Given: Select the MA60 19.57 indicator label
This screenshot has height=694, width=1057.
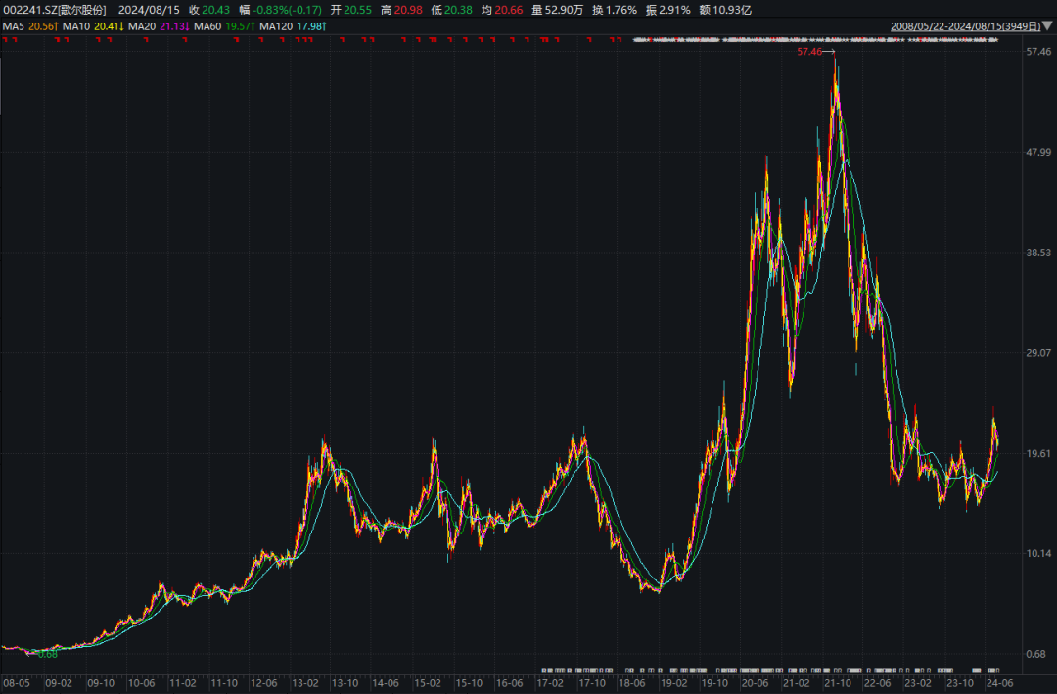Looking at the screenshot, I should click(224, 26).
